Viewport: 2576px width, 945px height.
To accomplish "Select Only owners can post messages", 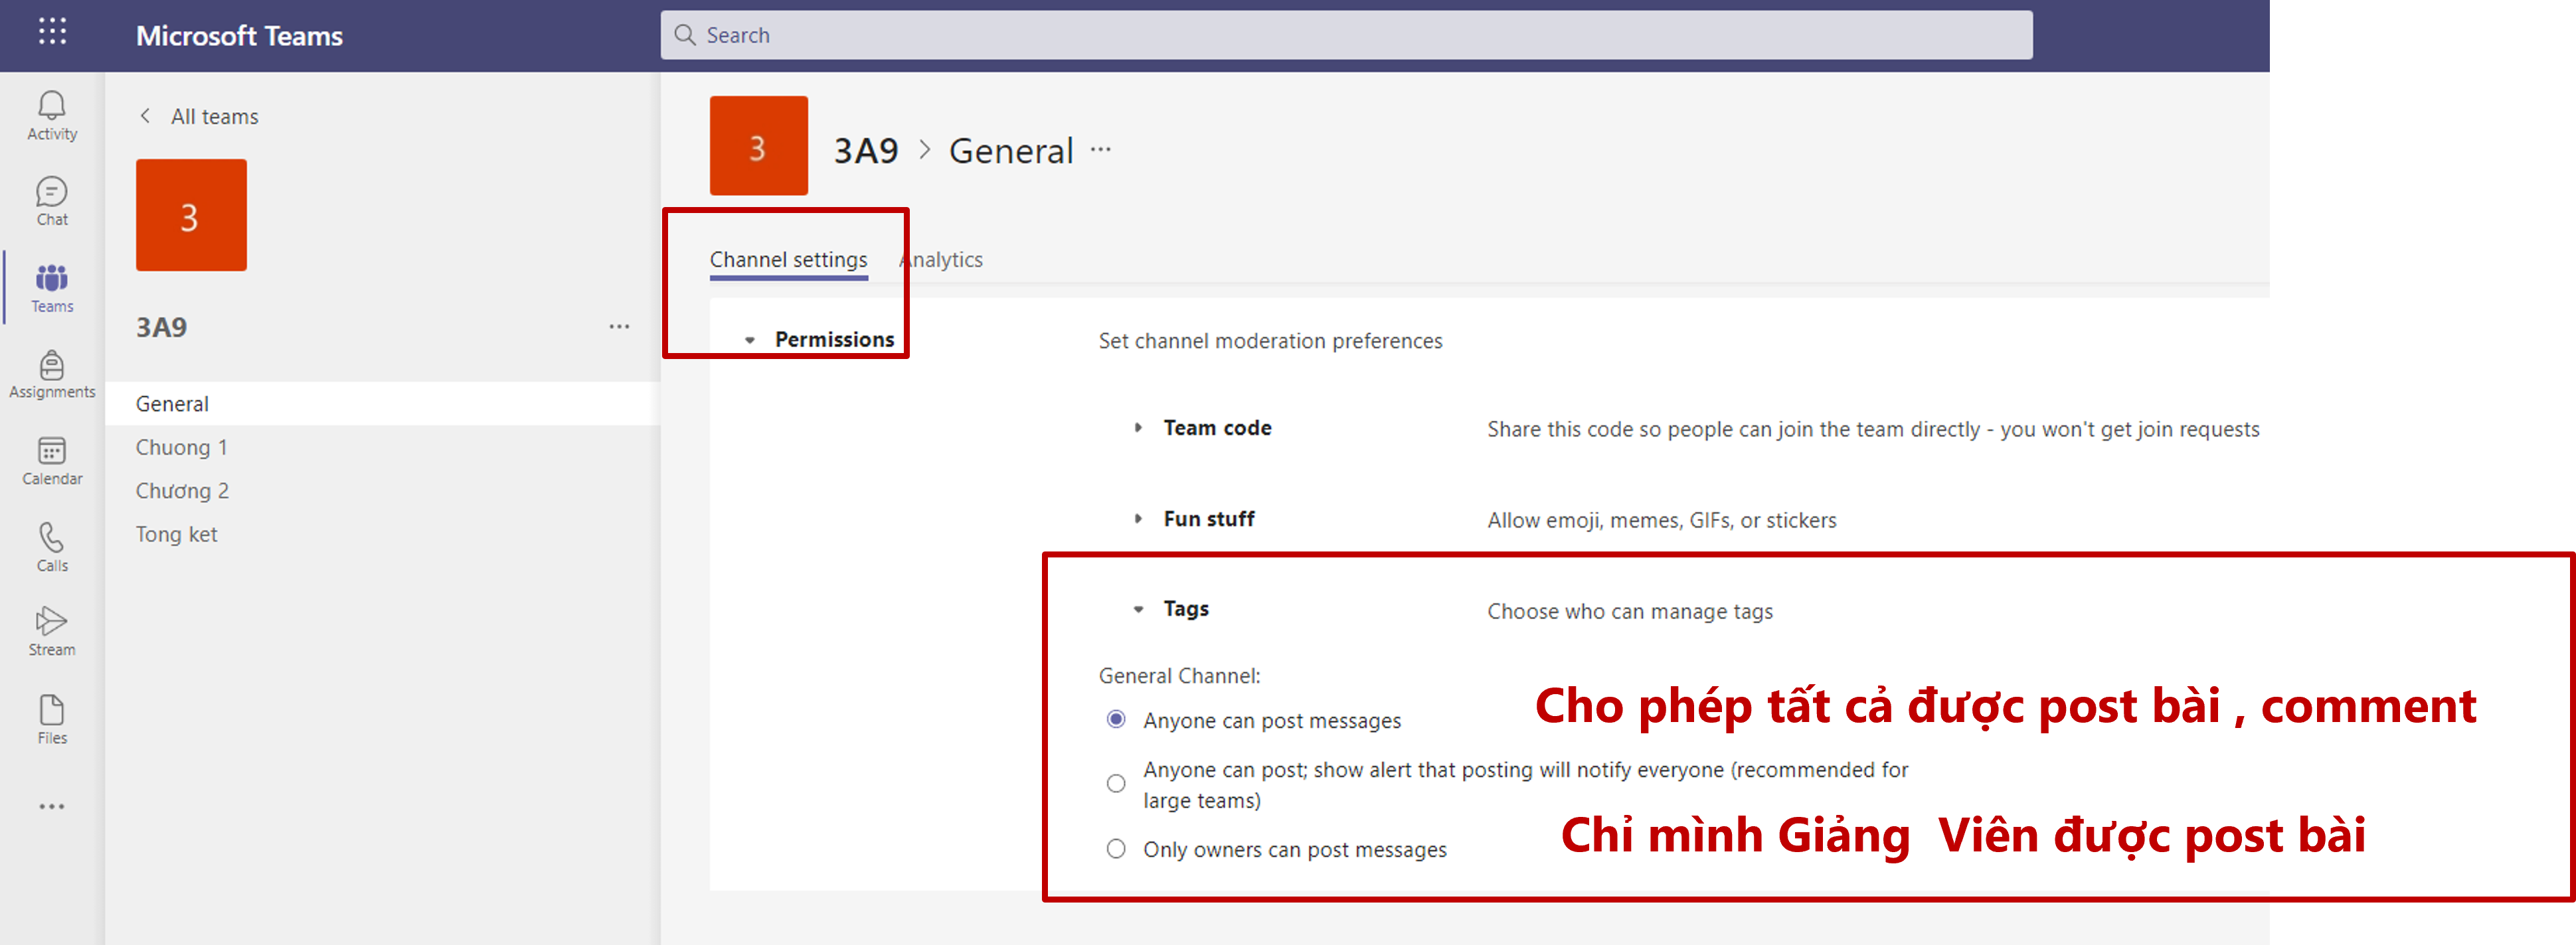I will pyautogui.click(x=1116, y=849).
